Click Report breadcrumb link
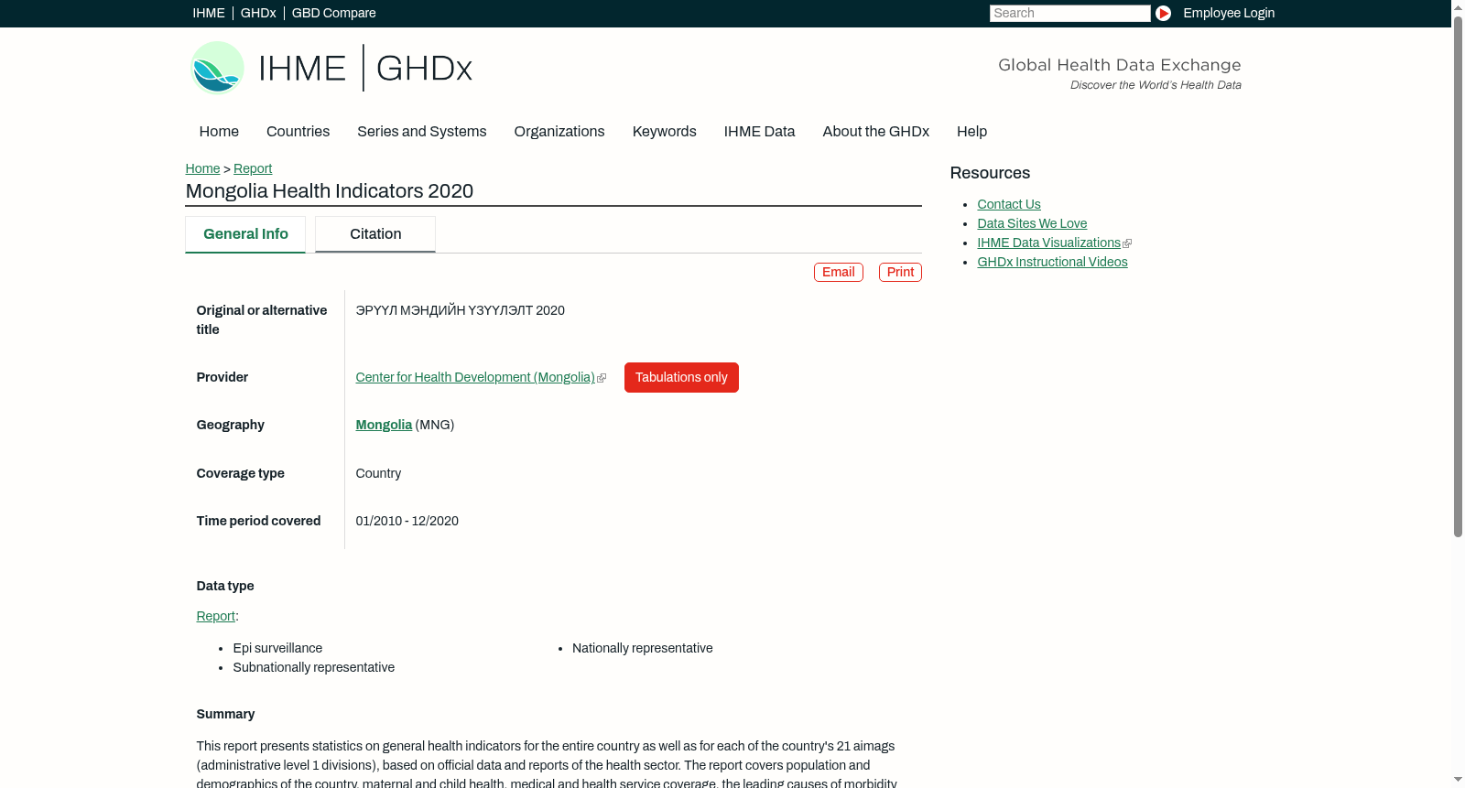This screenshot has height=788, width=1465. click(253, 168)
